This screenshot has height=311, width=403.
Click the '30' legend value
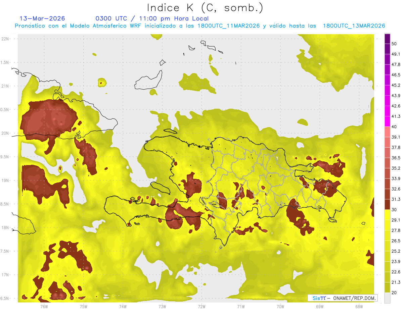coord(395,210)
